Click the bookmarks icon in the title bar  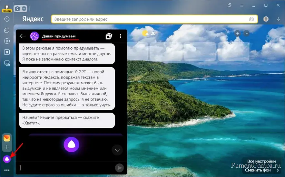click(230, 5)
